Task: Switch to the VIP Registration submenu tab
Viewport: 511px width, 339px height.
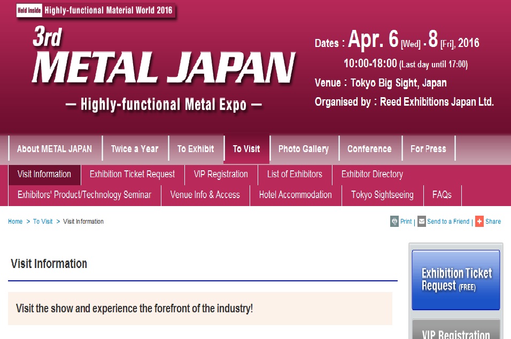Action: pos(221,174)
